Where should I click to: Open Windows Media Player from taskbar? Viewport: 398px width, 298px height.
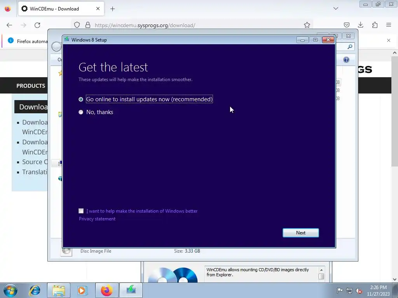82,290
